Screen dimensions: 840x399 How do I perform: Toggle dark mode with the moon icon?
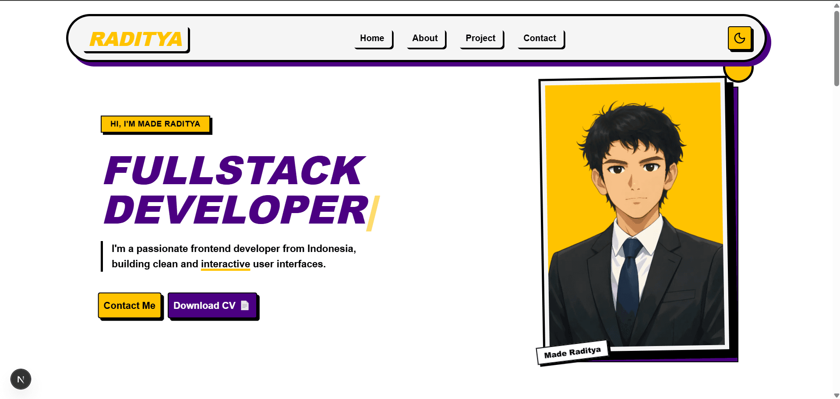[x=740, y=38]
